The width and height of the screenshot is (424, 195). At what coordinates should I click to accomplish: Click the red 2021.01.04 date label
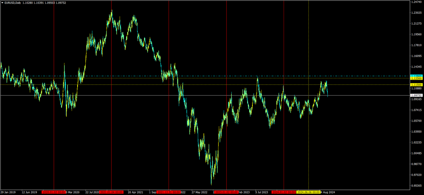pyautogui.click(x=111, y=192)
